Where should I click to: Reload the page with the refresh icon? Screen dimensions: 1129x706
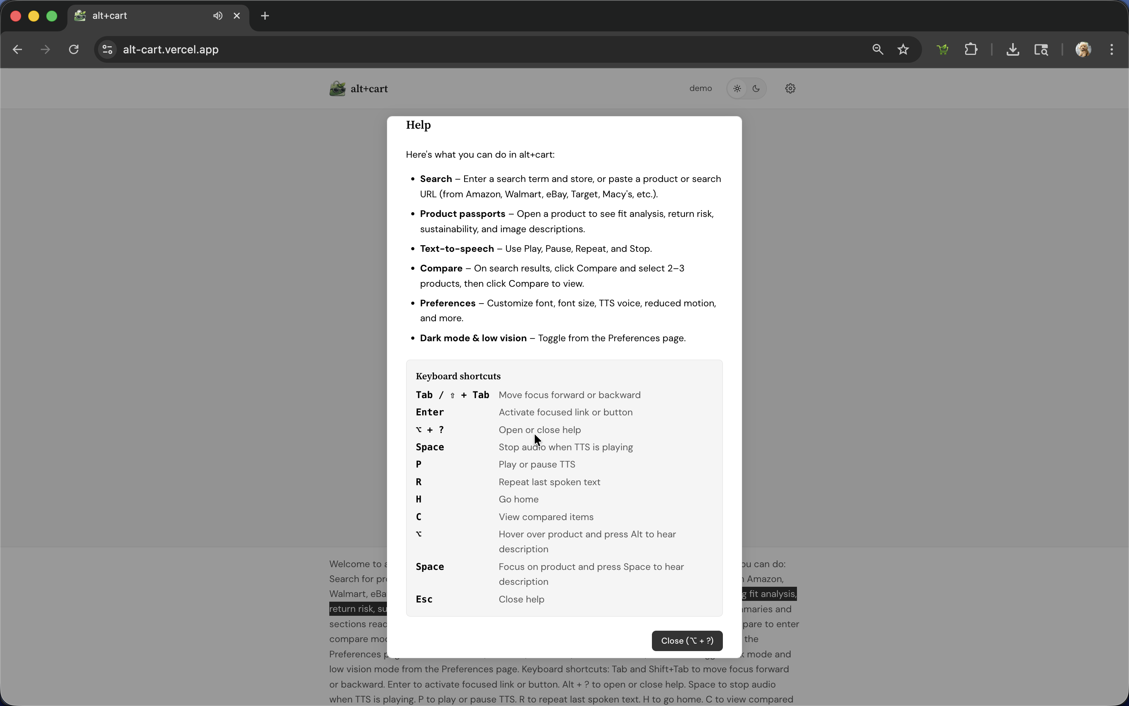pos(74,49)
